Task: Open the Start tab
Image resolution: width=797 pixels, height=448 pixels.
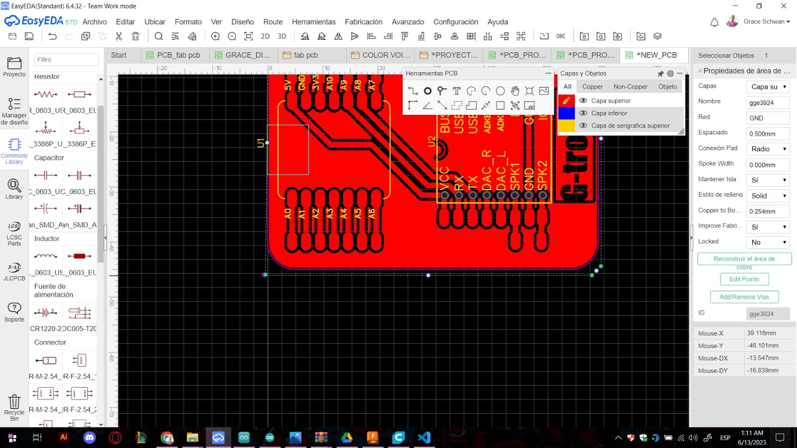Action: [119, 55]
